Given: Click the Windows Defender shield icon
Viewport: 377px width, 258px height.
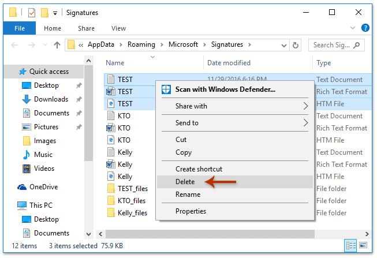Looking at the screenshot, I should point(166,89).
